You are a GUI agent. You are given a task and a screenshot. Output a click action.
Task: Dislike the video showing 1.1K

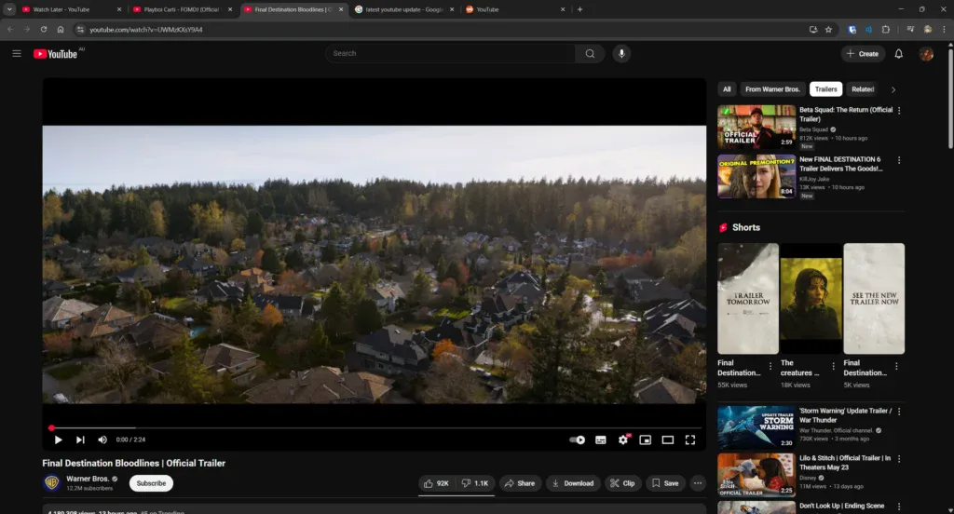tap(475, 483)
